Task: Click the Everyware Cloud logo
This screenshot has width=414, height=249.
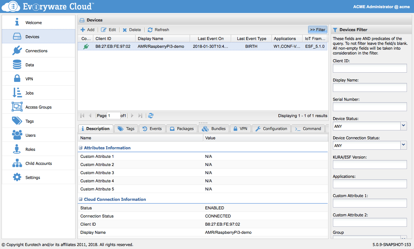Action: tap(48, 6)
